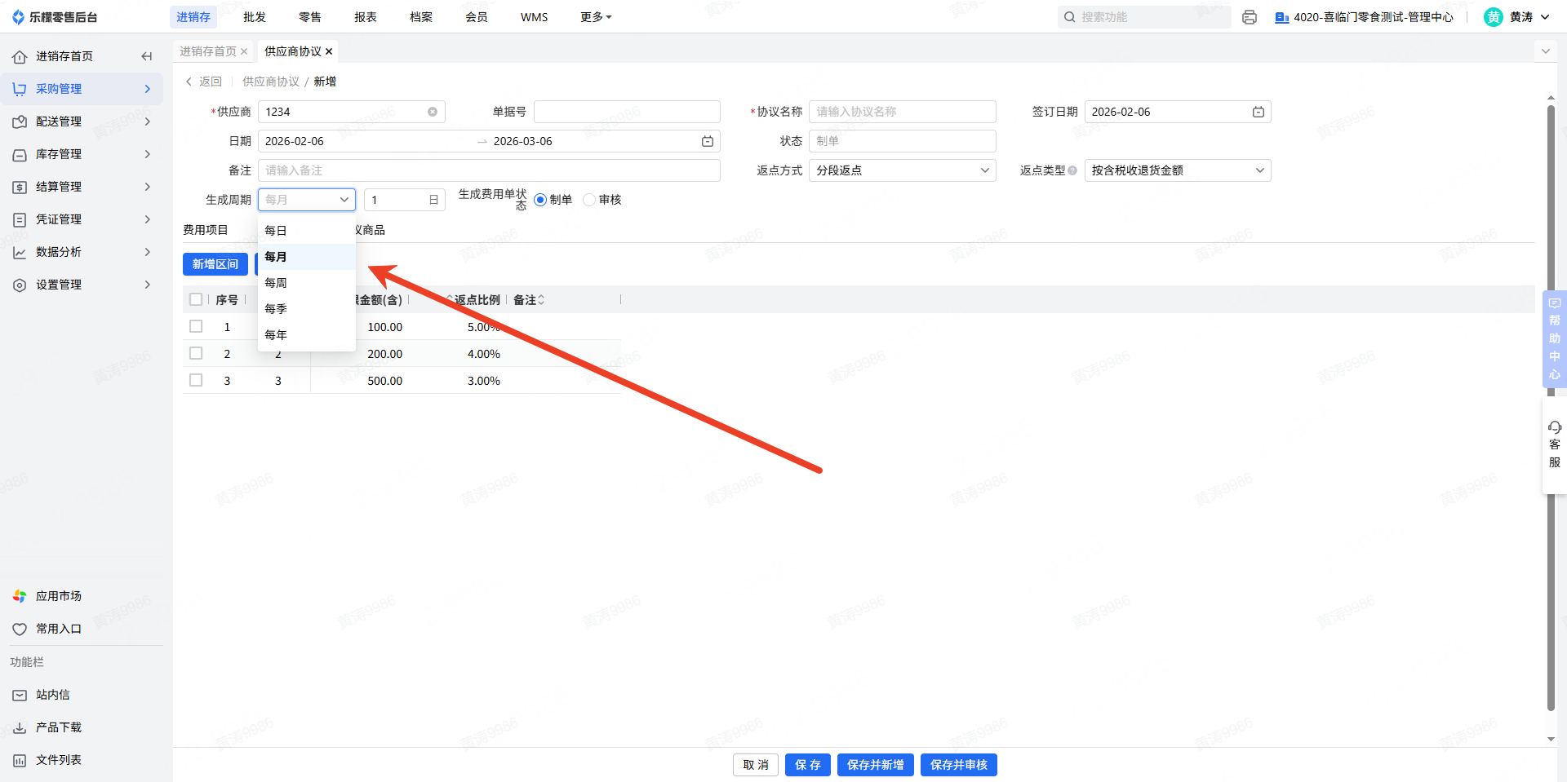Click the 产品下载 download icon
The height and width of the screenshot is (782, 1567).
(x=20, y=727)
